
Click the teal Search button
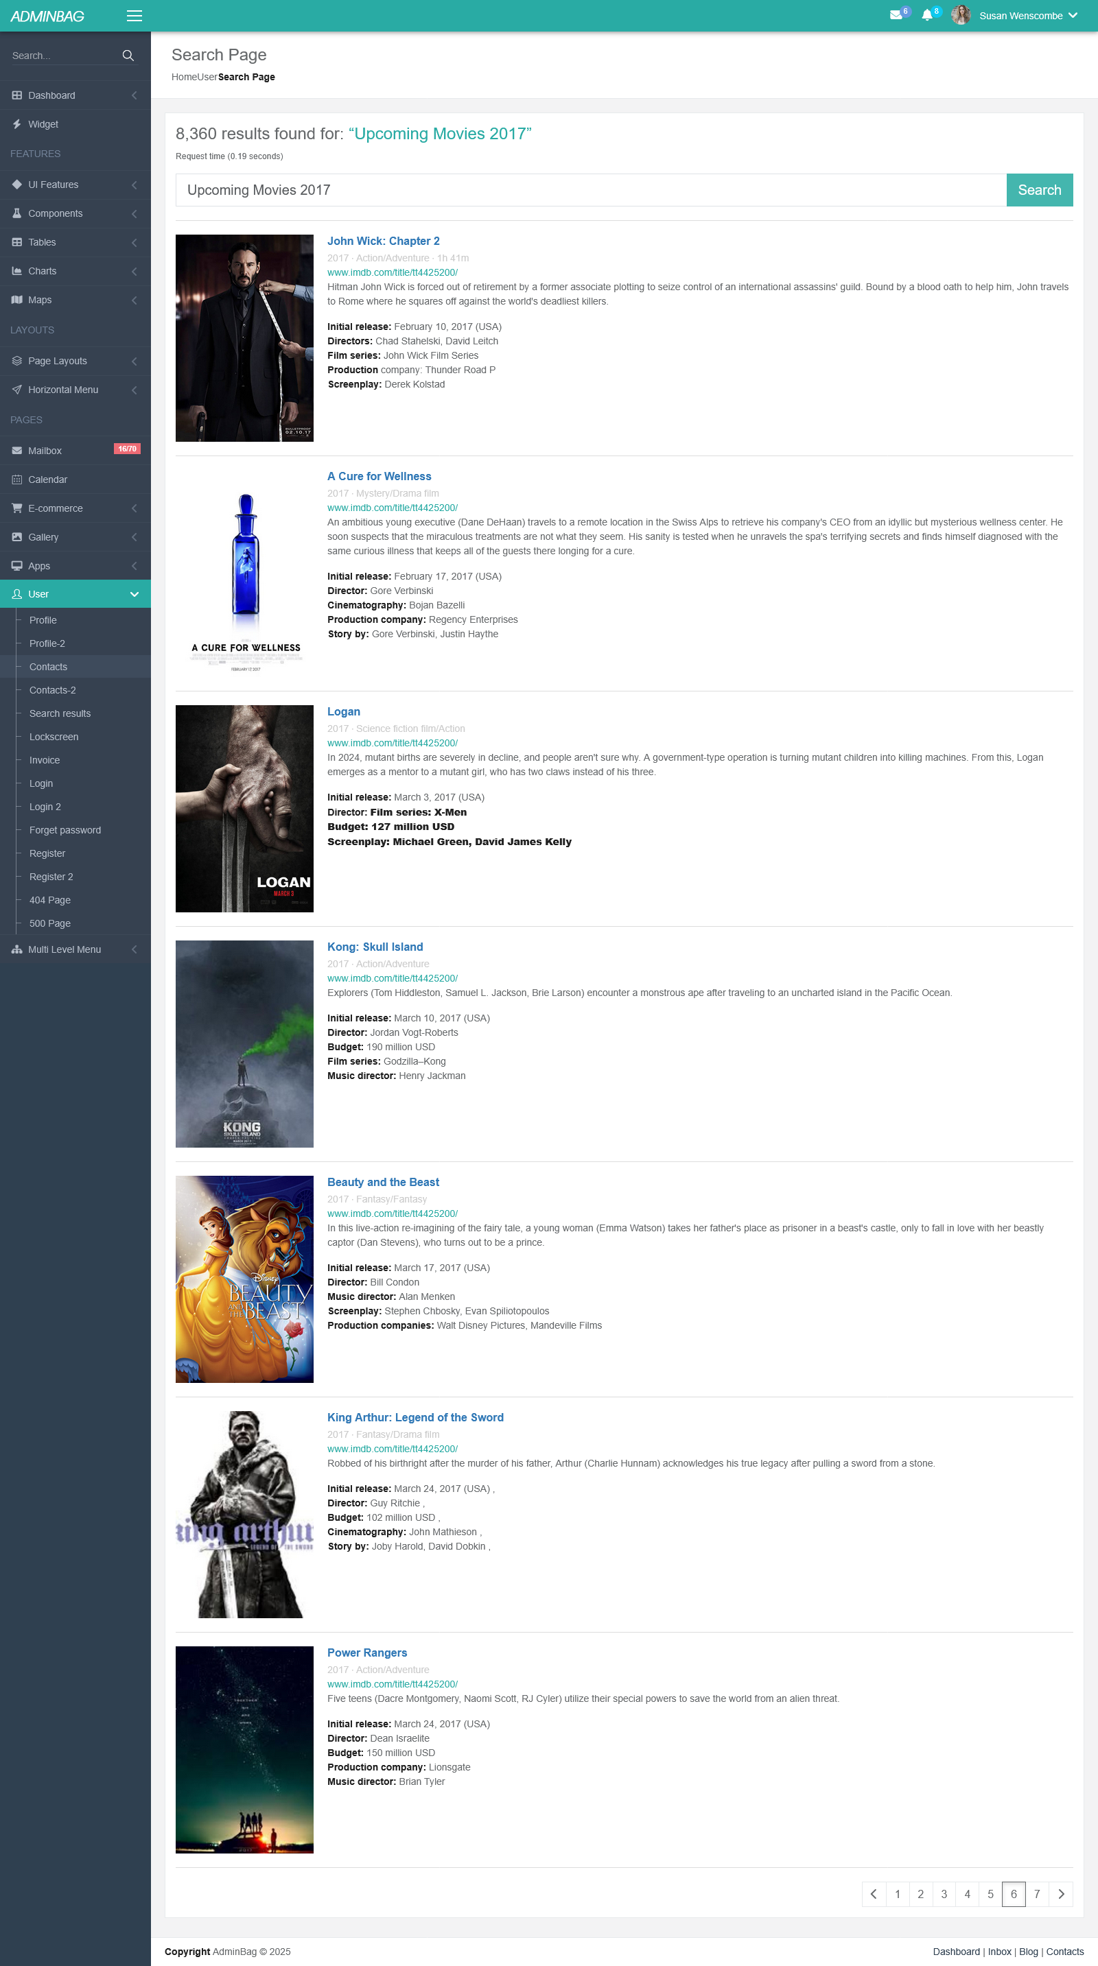point(1039,190)
